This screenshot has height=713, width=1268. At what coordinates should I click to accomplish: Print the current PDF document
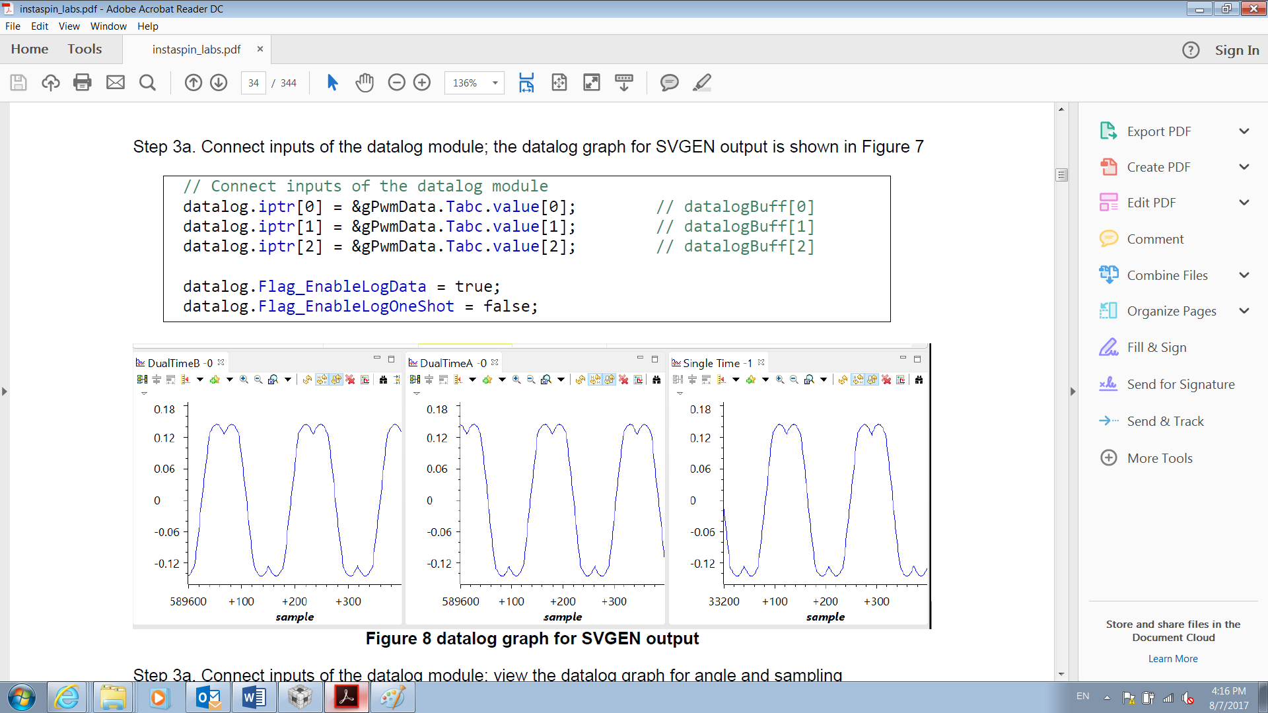(82, 83)
